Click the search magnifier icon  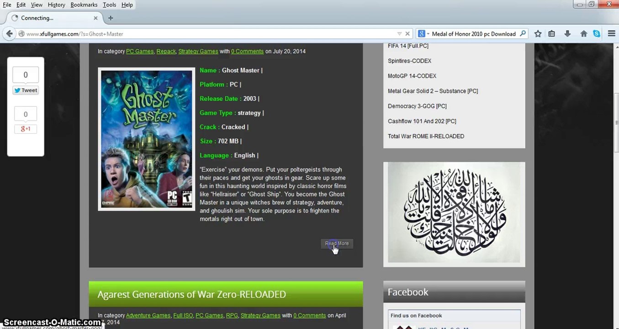tap(523, 33)
